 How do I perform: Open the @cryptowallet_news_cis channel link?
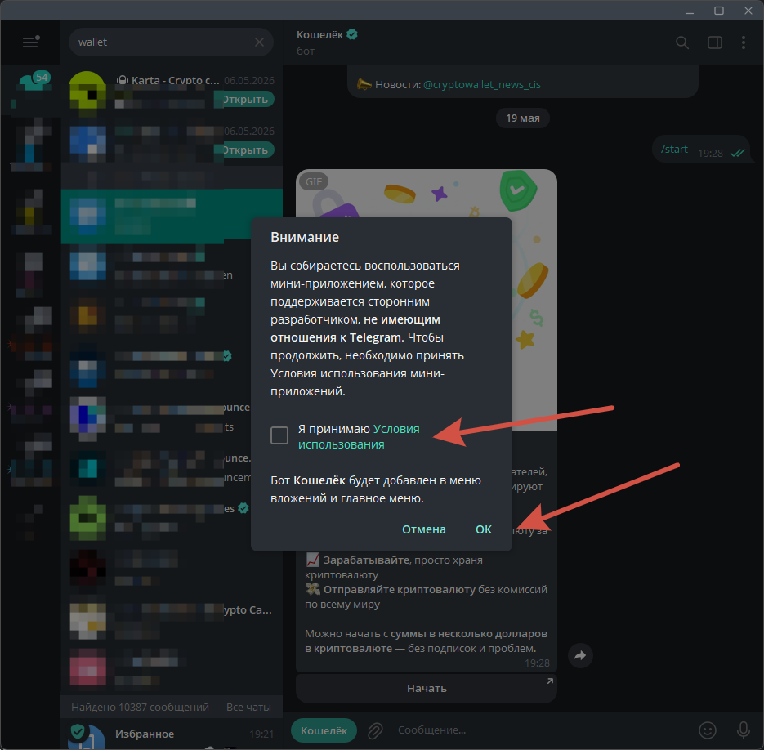pos(482,84)
